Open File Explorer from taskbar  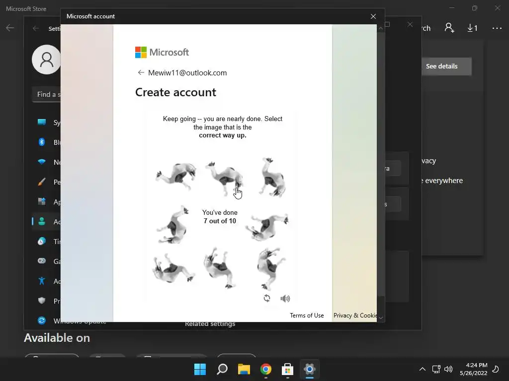pyautogui.click(x=244, y=369)
